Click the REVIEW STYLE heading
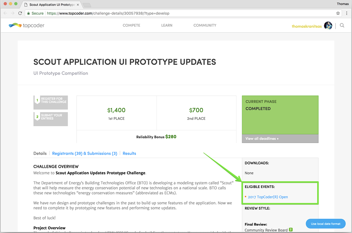The height and width of the screenshot is (233, 352). (x=257, y=208)
